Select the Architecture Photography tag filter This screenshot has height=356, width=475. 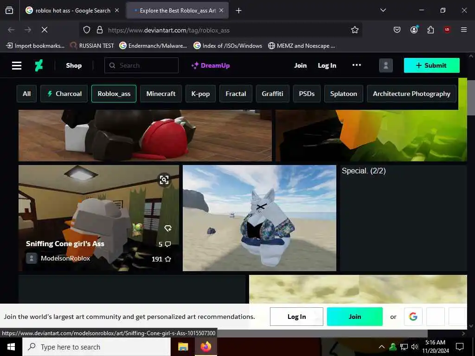[x=411, y=94]
